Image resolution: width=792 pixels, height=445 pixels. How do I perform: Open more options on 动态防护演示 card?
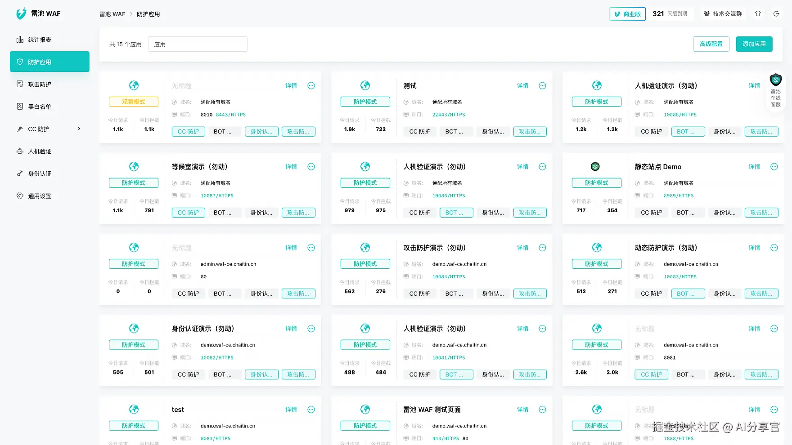pyautogui.click(x=774, y=248)
